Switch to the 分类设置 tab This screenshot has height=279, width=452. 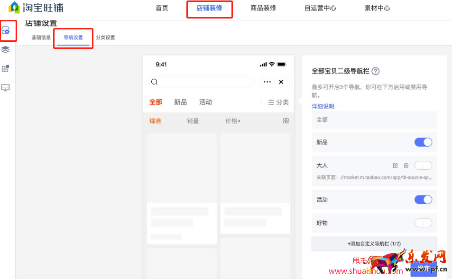(x=105, y=37)
